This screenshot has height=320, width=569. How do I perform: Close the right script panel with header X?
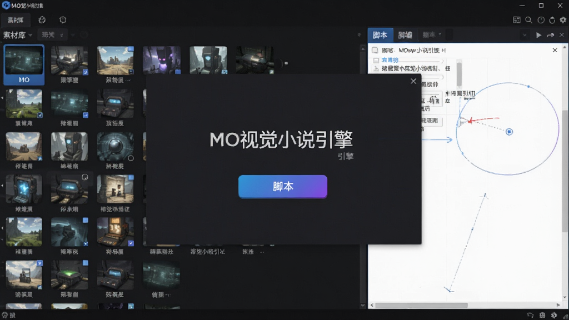[562, 35]
